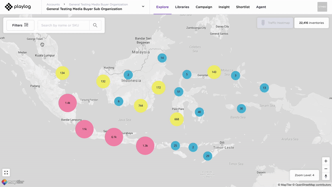Open the MapTiler logo link
This screenshot has height=187, width=332.
coord(13,182)
